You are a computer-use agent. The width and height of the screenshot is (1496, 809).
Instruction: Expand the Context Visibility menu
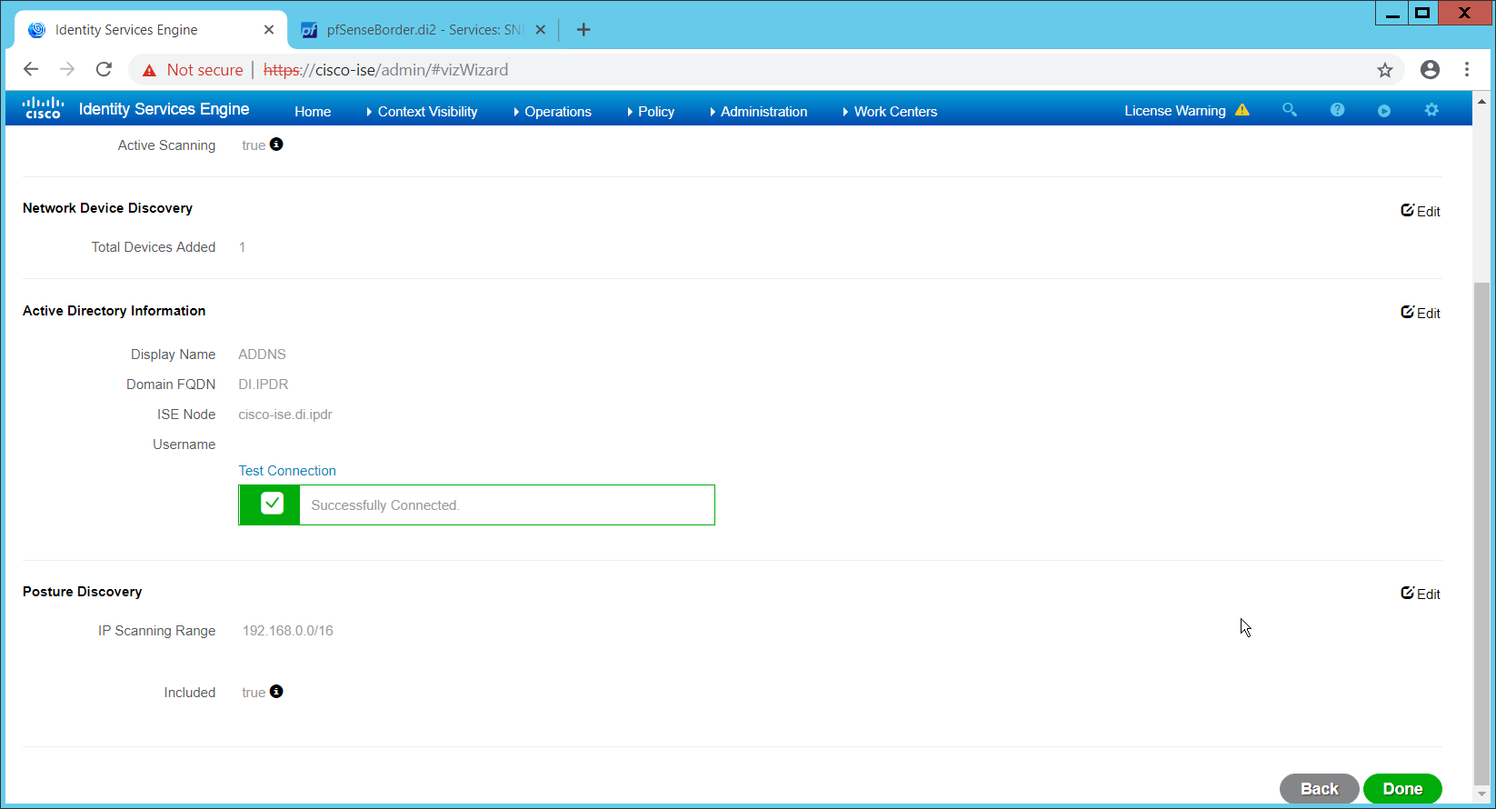click(426, 112)
